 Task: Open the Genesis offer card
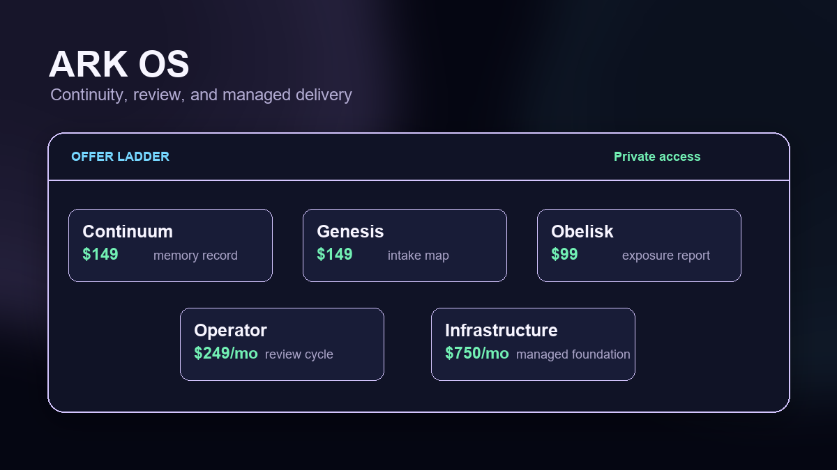point(405,245)
